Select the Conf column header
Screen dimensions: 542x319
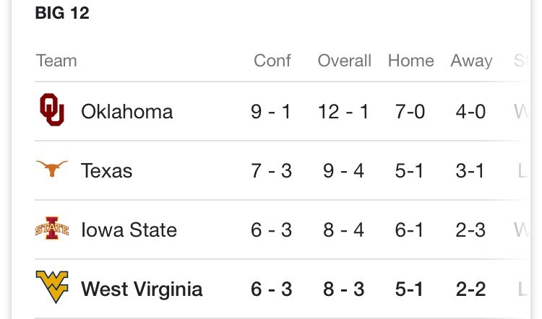272,61
